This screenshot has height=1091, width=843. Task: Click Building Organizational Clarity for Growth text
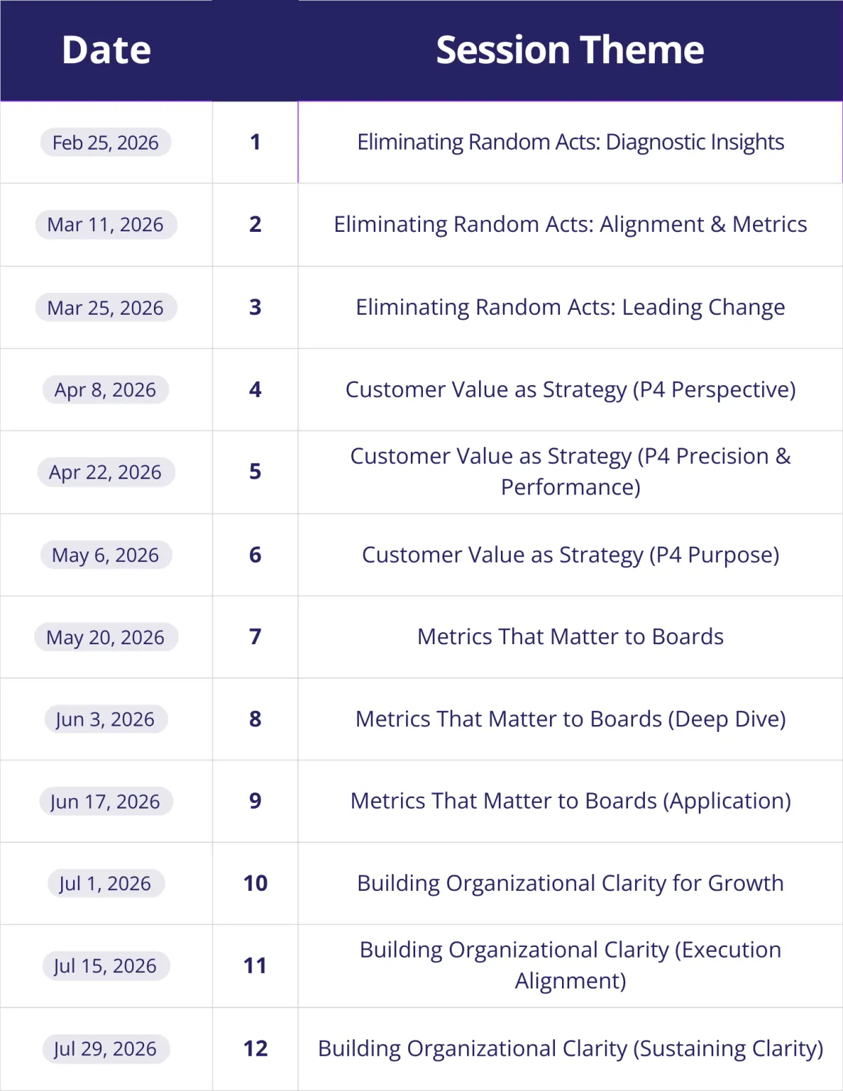coord(570,884)
